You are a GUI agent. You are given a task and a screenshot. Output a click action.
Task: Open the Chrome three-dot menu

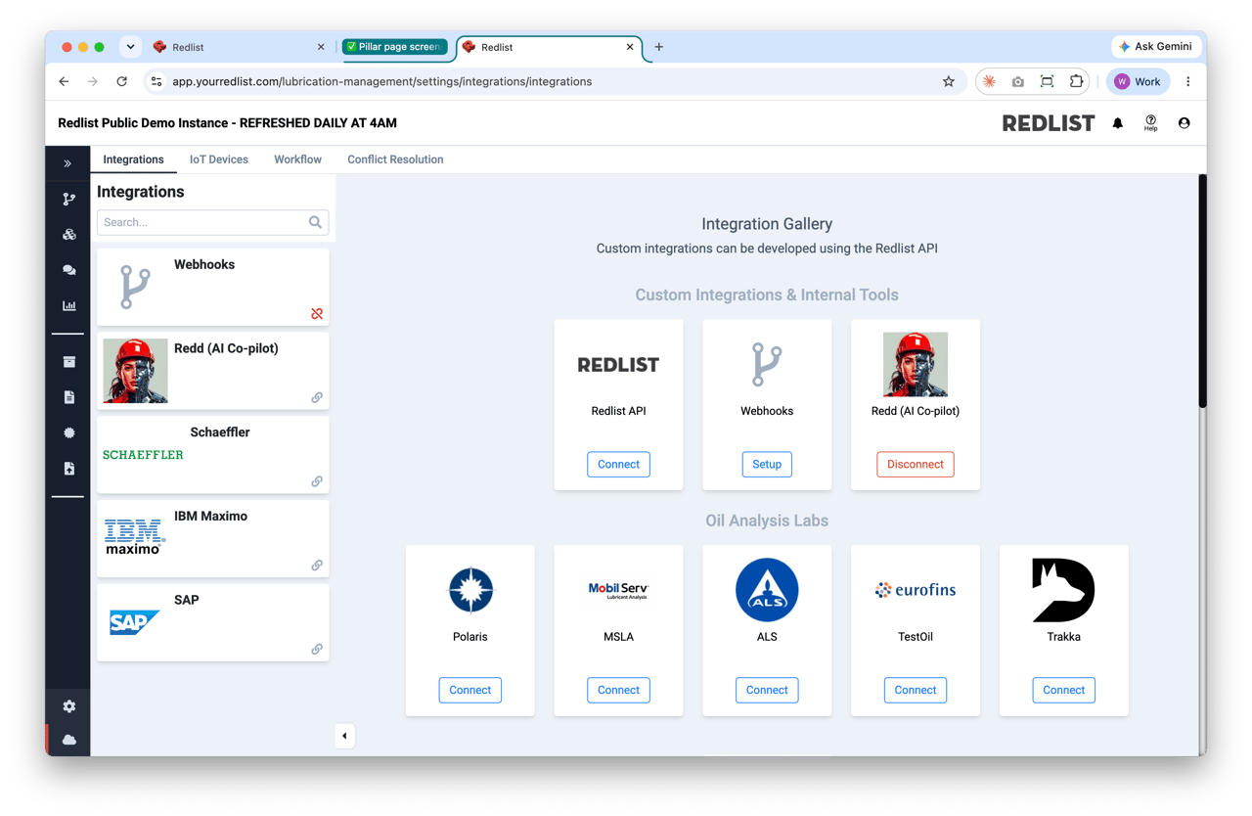(1188, 82)
